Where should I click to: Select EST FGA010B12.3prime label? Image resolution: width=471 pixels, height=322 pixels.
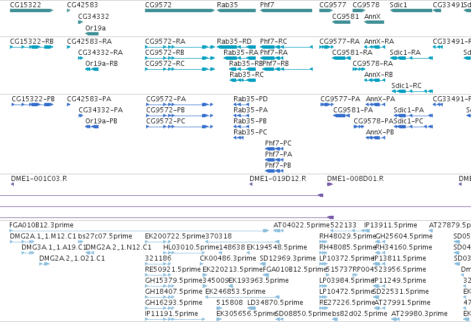(42, 225)
